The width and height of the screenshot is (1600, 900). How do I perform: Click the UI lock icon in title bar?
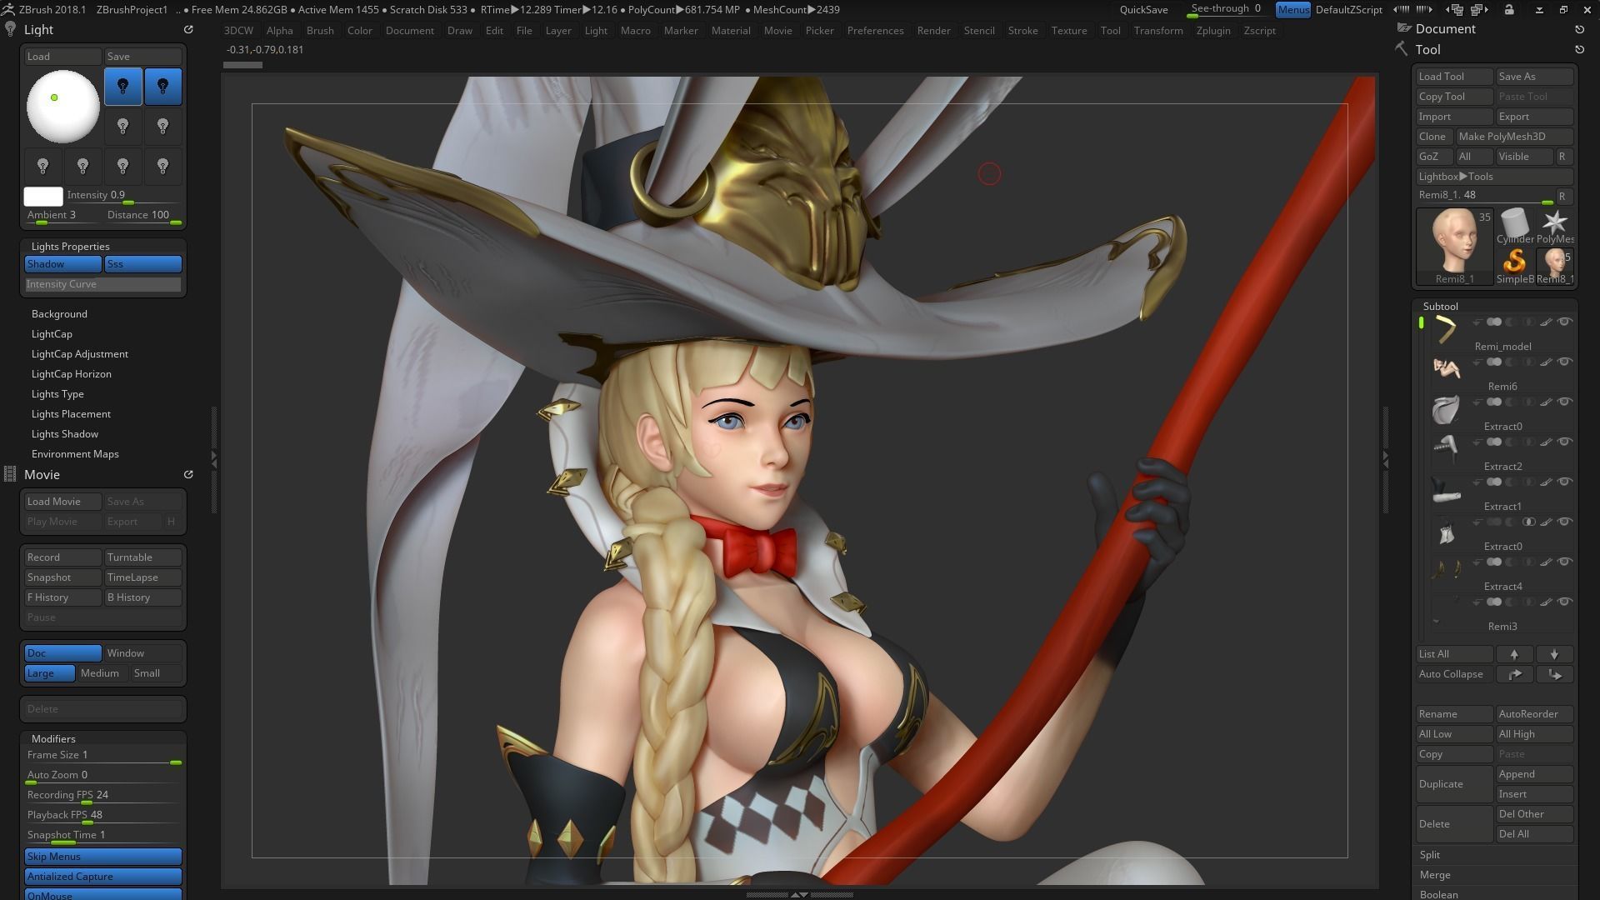coord(1509,10)
